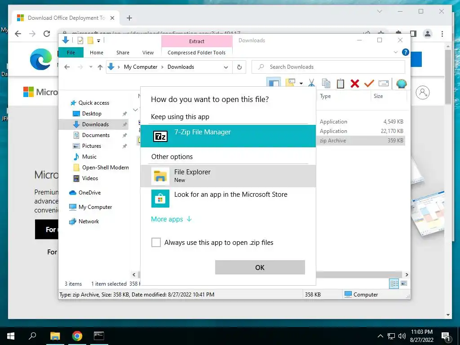
Task: Click the 22,170 KB size cell
Action: click(x=392, y=131)
